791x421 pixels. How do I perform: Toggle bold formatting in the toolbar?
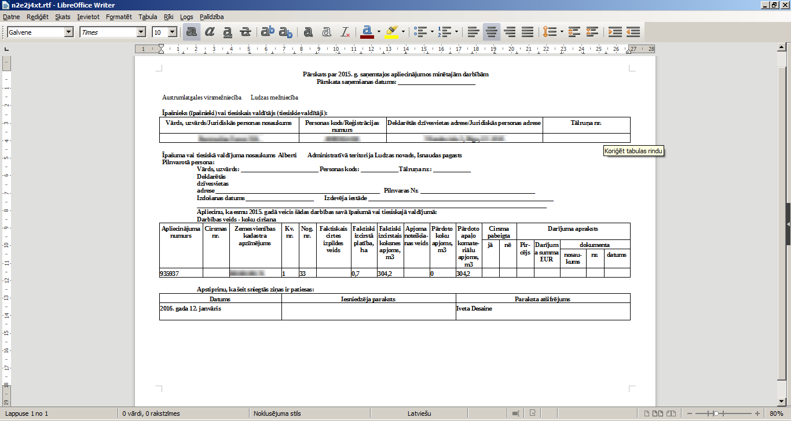pyautogui.click(x=191, y=32)
